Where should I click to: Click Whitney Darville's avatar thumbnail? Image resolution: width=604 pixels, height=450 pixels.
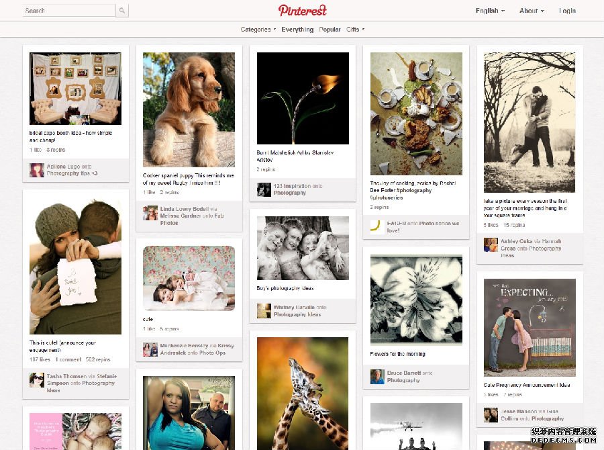264,311
